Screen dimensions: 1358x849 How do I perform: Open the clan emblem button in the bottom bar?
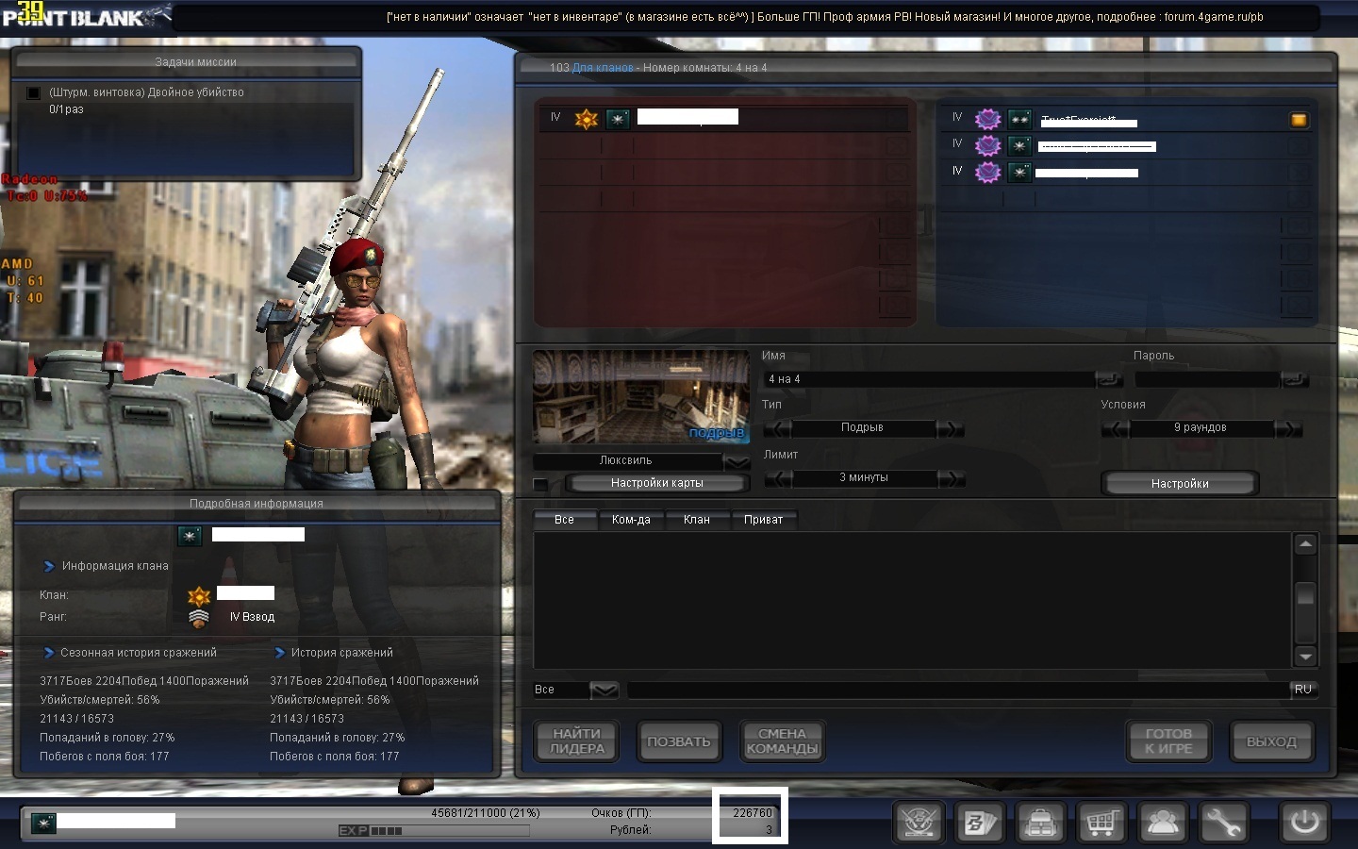coord(918,823)
